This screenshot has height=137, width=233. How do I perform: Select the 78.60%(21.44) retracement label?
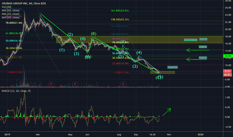(x=14, y=23)
